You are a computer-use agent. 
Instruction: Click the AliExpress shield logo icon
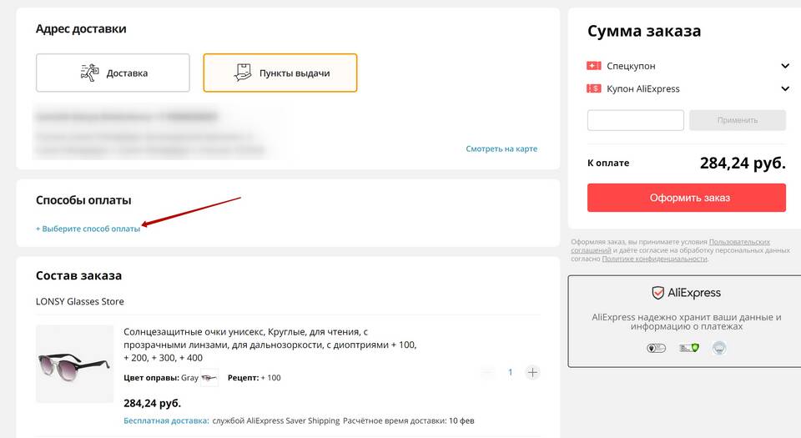657,293
